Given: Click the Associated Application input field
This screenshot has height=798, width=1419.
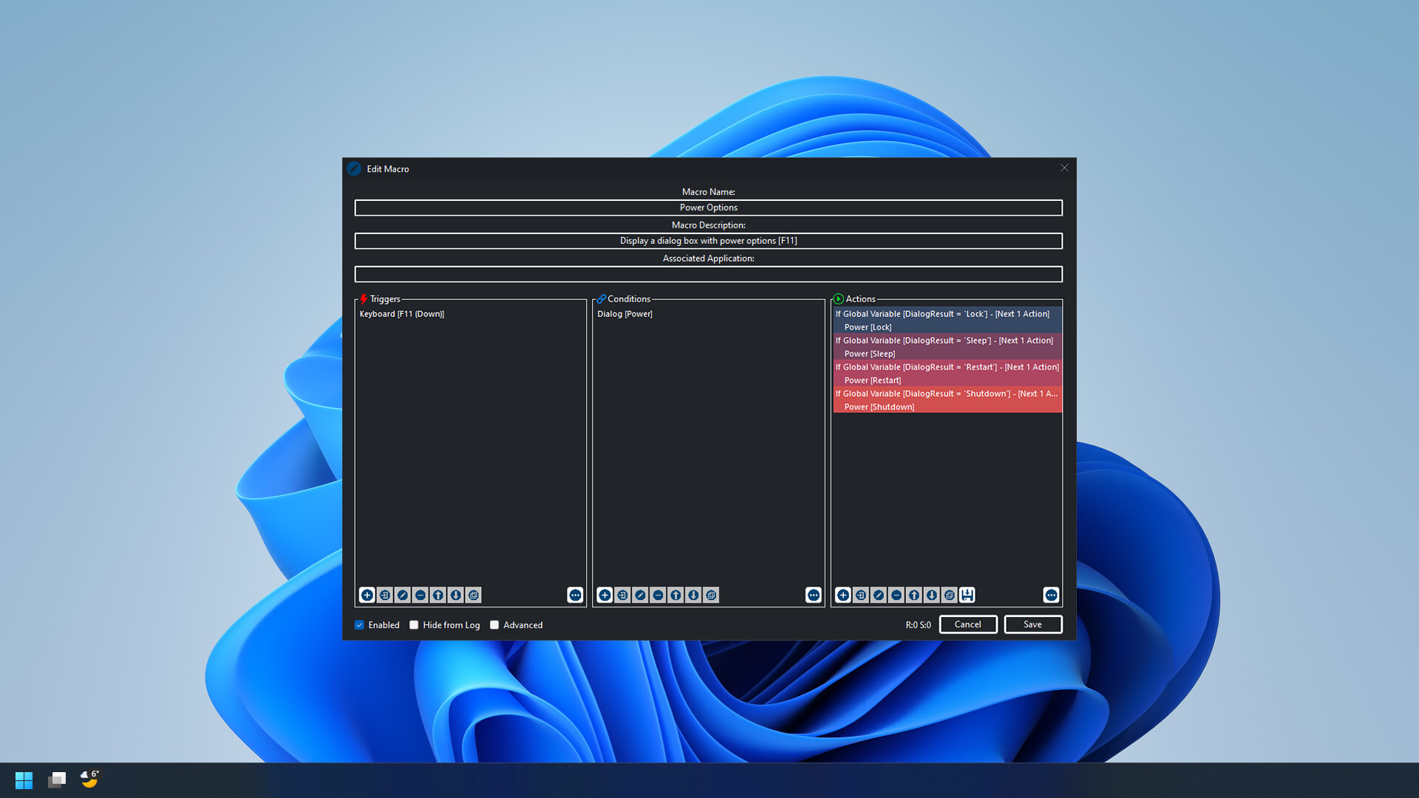Looking at the screenshot, I should 708,273.
